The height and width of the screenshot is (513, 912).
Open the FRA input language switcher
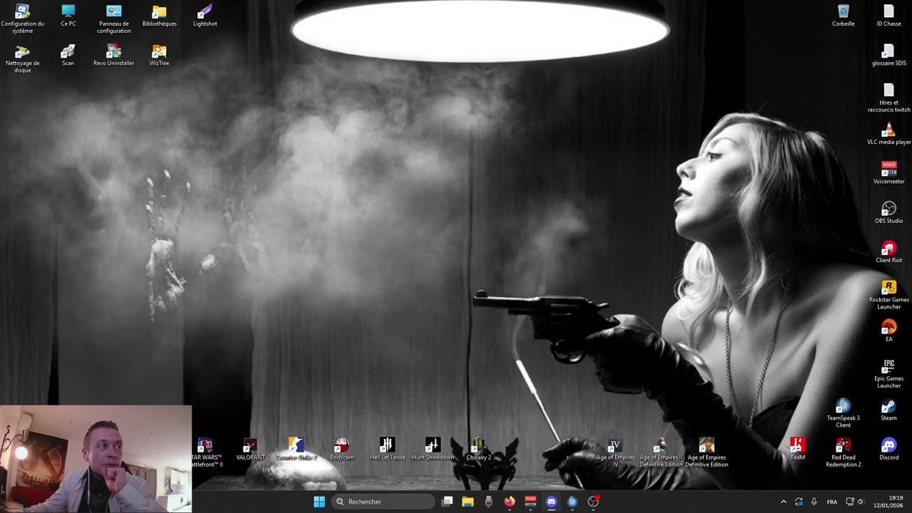pos(832,502)
